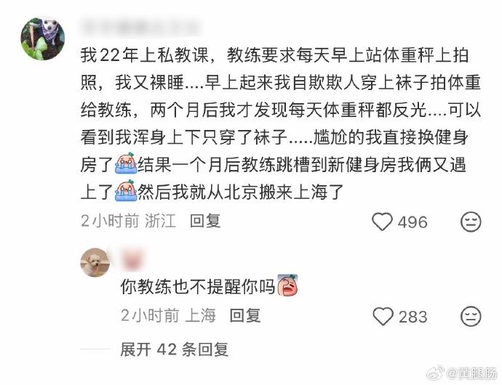
Task: Tap the first crying emoji after 房了
Action: 126,163
